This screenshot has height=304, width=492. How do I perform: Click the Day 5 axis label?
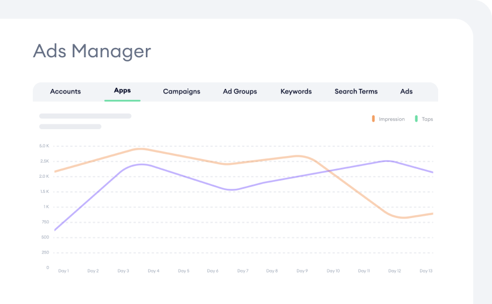pos(183,271)
